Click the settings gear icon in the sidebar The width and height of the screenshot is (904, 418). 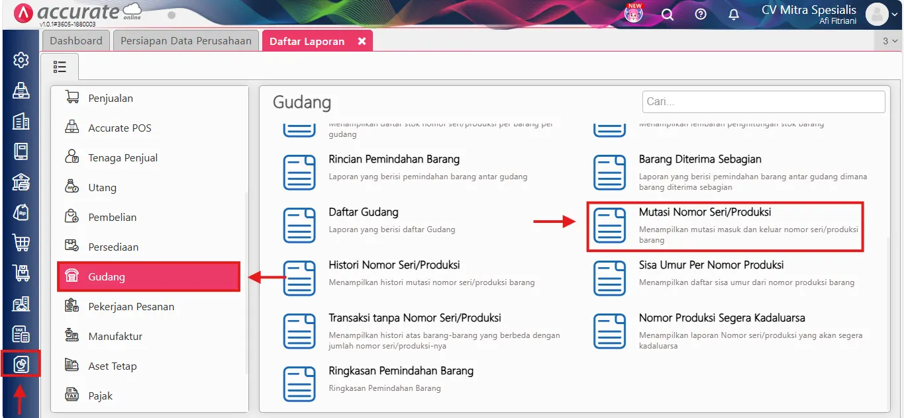point(21,60)
